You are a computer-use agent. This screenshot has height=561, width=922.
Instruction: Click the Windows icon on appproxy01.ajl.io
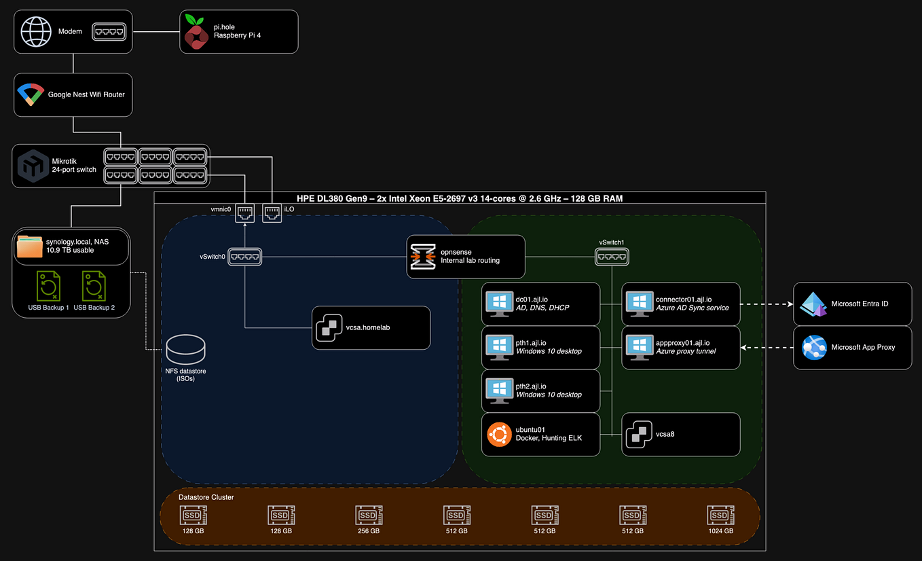(639, 347)
